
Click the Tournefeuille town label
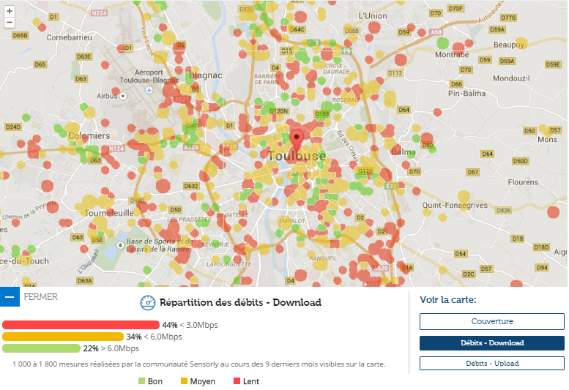pyautogui.click(x=109, y=213)
